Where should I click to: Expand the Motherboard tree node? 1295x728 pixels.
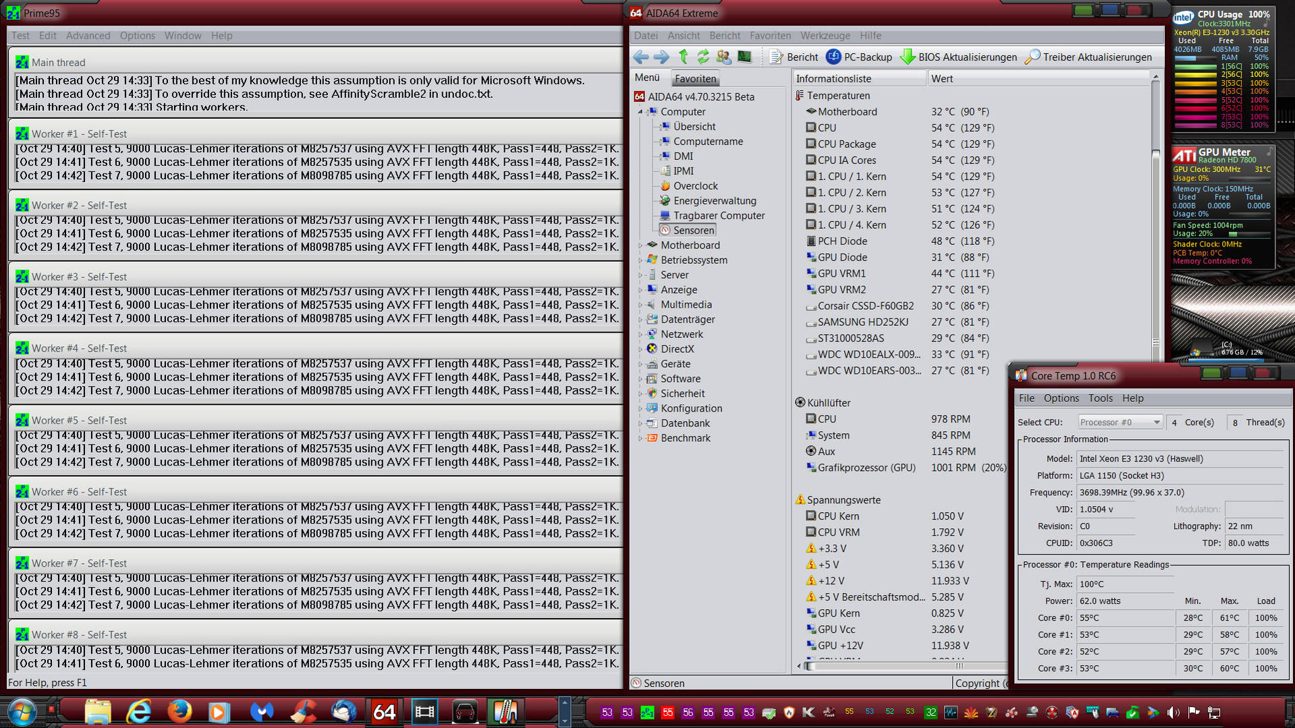click(640, 246)
